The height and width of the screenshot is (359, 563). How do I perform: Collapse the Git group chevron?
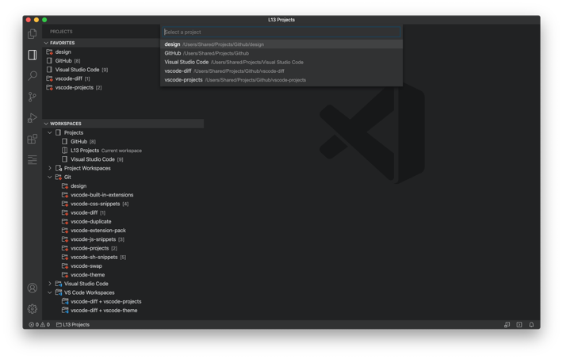click(x=50, y=177)
